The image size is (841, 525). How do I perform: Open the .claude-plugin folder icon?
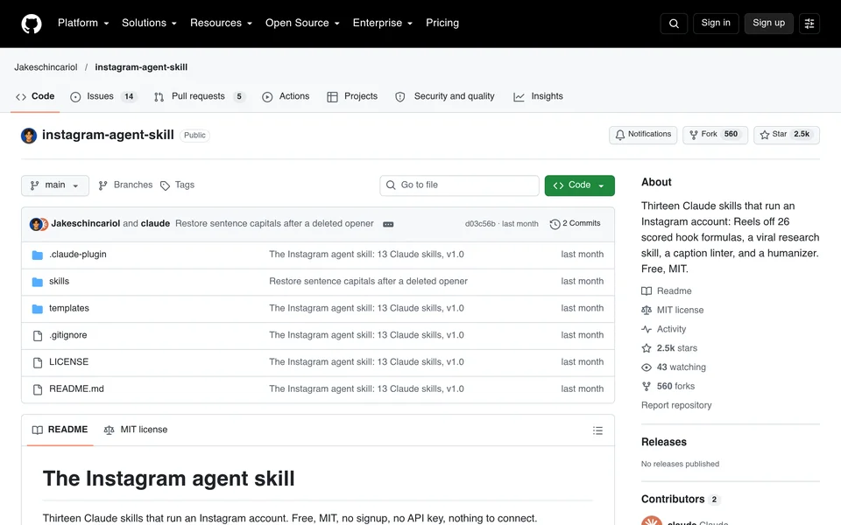pos(37,255)
